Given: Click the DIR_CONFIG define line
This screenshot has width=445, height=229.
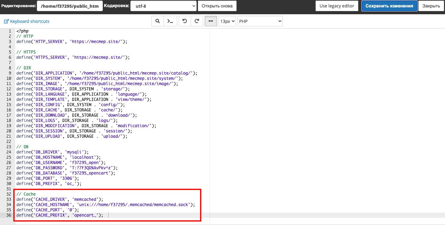Looking at the screenshot, I should pyautogui.click(x=71, y=105).
